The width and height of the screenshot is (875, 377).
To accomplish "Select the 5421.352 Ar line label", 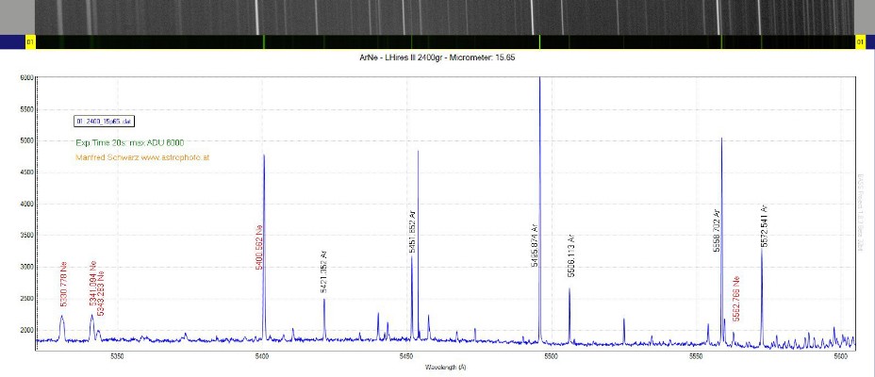I will (x=323, y=272).
